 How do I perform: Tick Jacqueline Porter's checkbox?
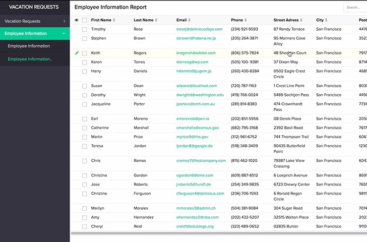[x=85, y=105]
